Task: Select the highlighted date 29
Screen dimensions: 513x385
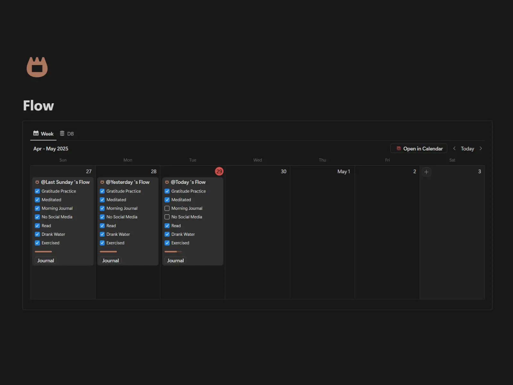Action: (x=219, y=172)
